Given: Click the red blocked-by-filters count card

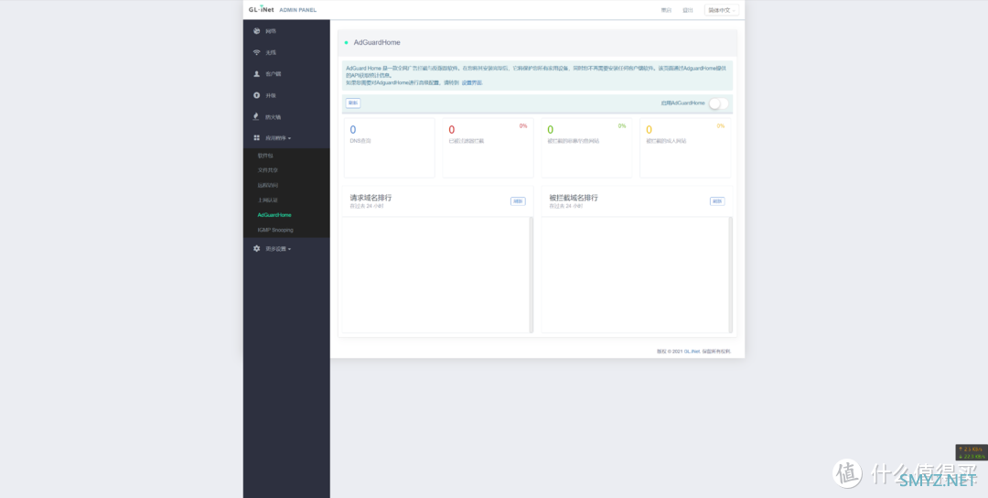Looking at the screenshot, I should pyautogui.click(x=488, y=147).
